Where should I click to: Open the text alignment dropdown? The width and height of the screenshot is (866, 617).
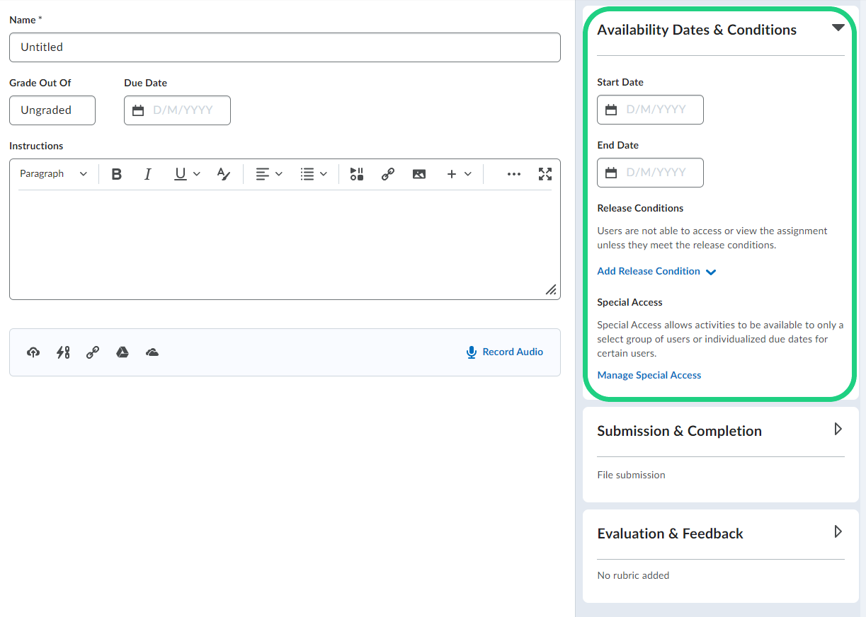coord(268,174)
